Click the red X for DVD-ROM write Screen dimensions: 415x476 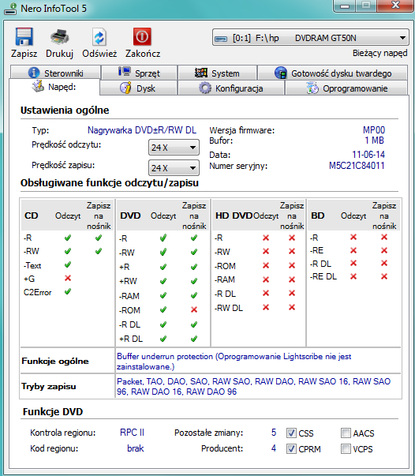coord(194,309)
